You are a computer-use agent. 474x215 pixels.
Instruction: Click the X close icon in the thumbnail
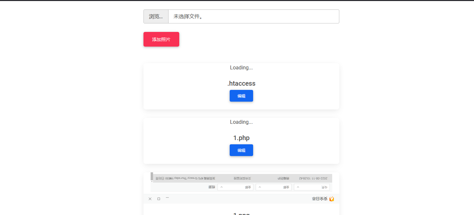click(150, 199)
